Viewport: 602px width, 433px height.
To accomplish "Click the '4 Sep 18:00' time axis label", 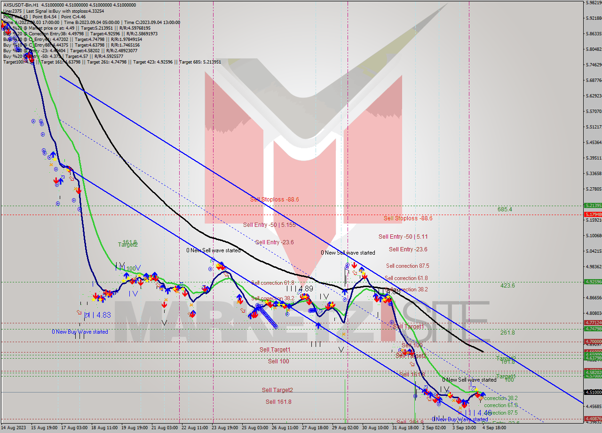I will [494, 428].
